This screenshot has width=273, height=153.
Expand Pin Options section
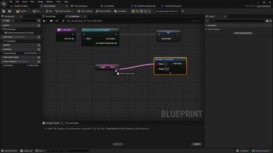click(206, 25)
